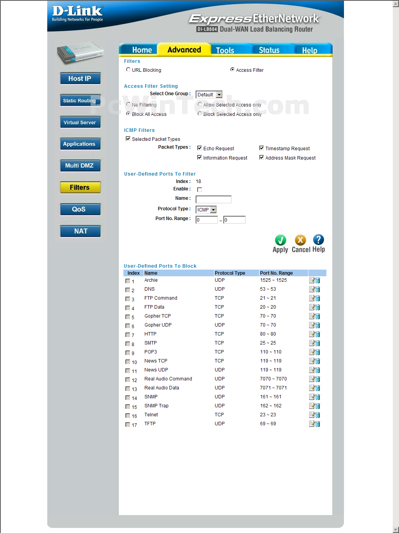Edit the DNS port entry
The image size is (399, 533).
tap(312, 289)
